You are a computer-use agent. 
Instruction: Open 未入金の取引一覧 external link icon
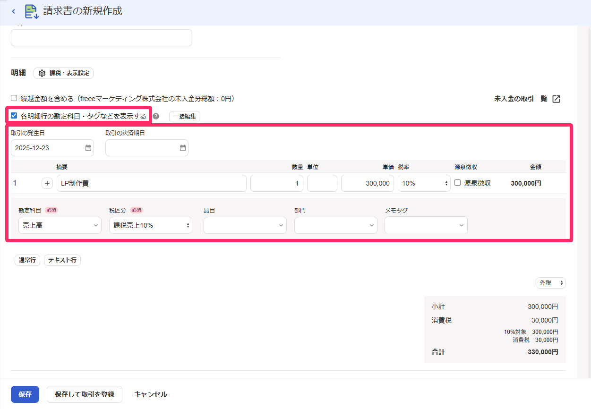tap(557, 99)
